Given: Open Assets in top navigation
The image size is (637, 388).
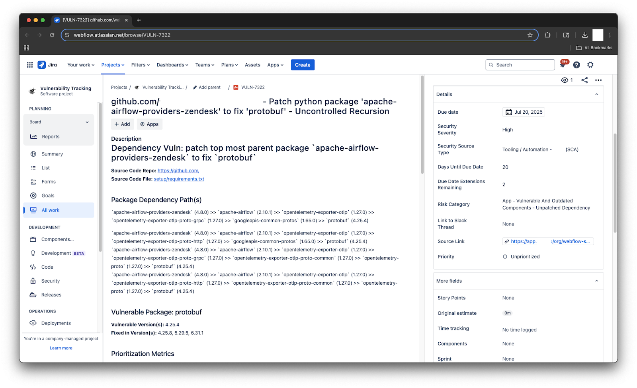Looking at the screenshot, I should (252, 65).
